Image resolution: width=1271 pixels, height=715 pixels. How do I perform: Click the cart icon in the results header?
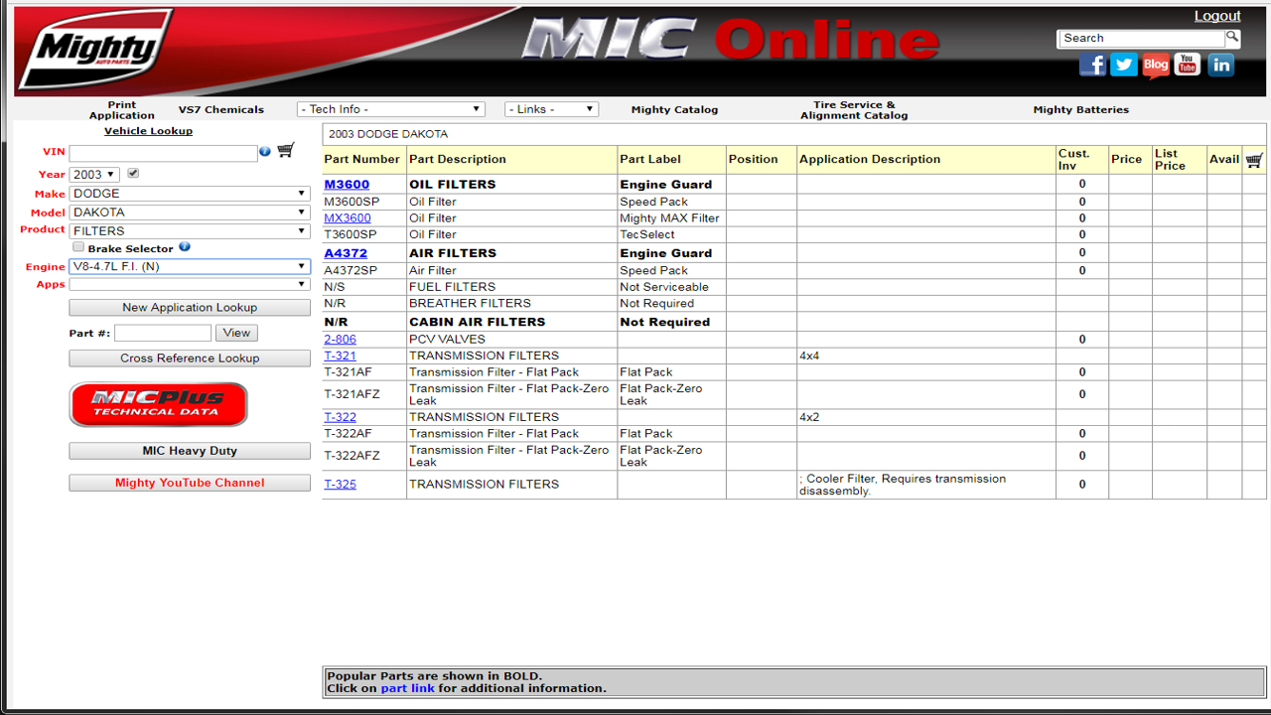click(1253, 159)
